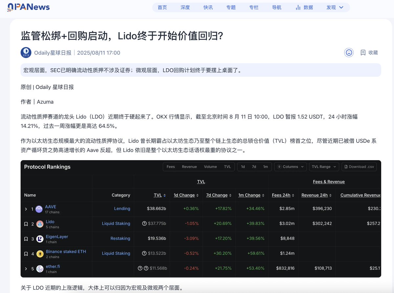Sort by Fees 24h column
This screenshot has height=293, width=394.
pos(293,195)
